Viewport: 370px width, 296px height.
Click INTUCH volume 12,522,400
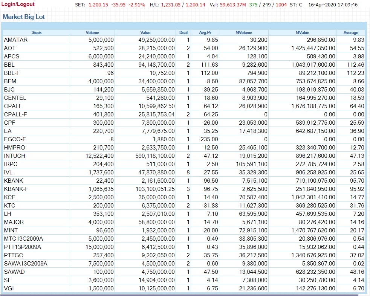[x=99, y=156]
